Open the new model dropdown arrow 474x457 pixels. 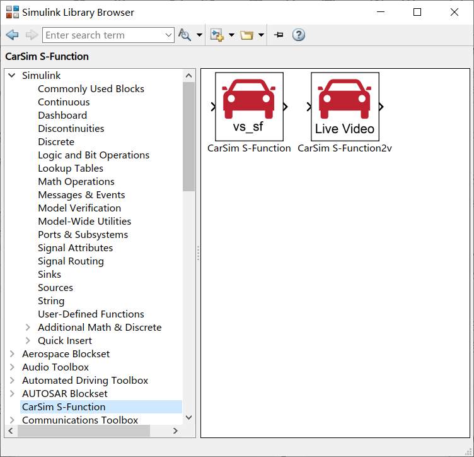pos(231,35)
